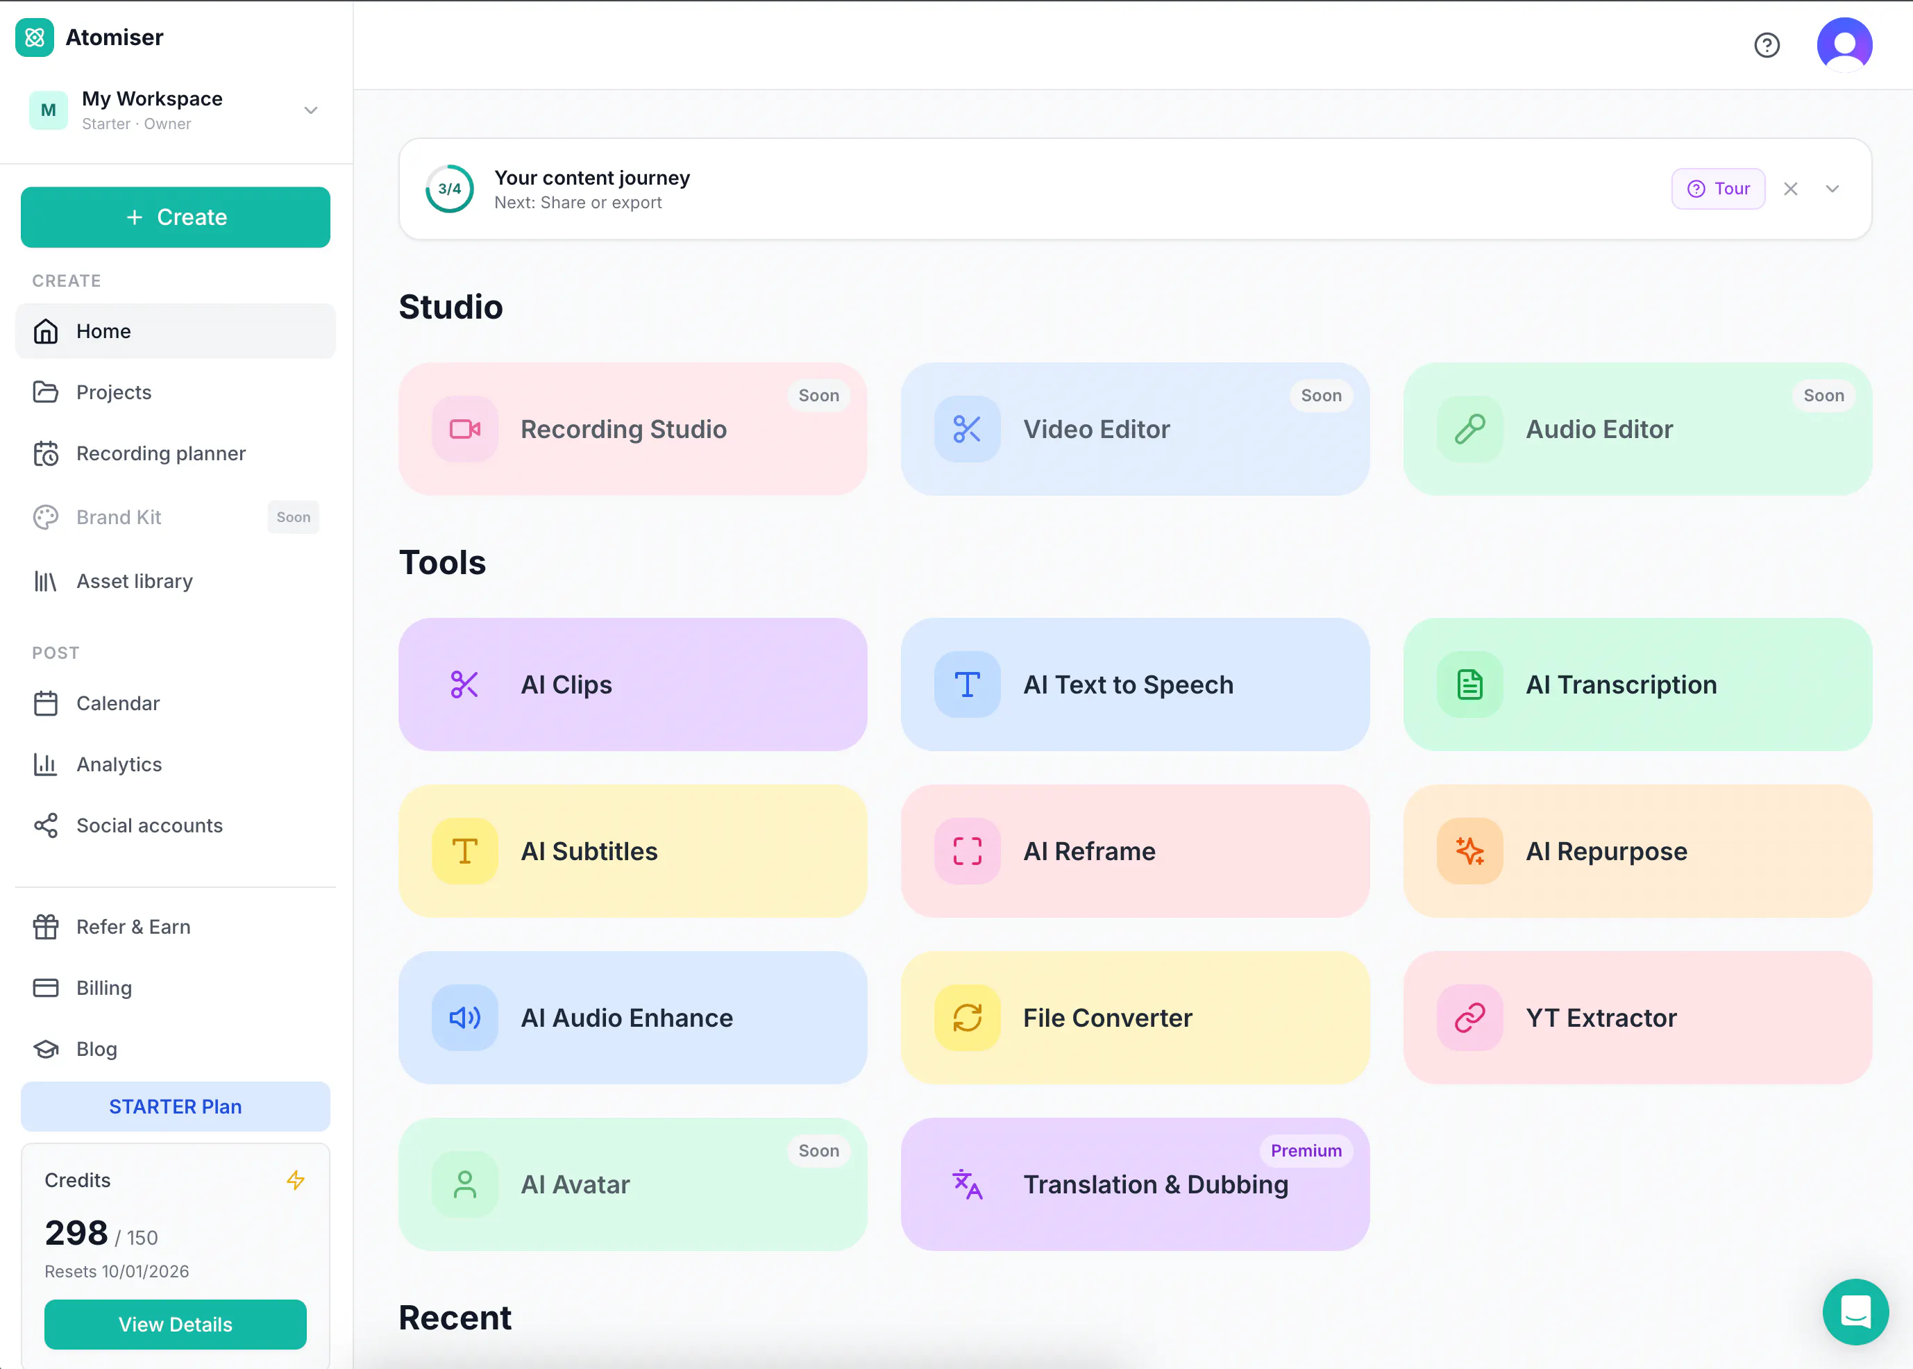
Task: Click the AI Subtitles T icon
Action: (464, 850)
